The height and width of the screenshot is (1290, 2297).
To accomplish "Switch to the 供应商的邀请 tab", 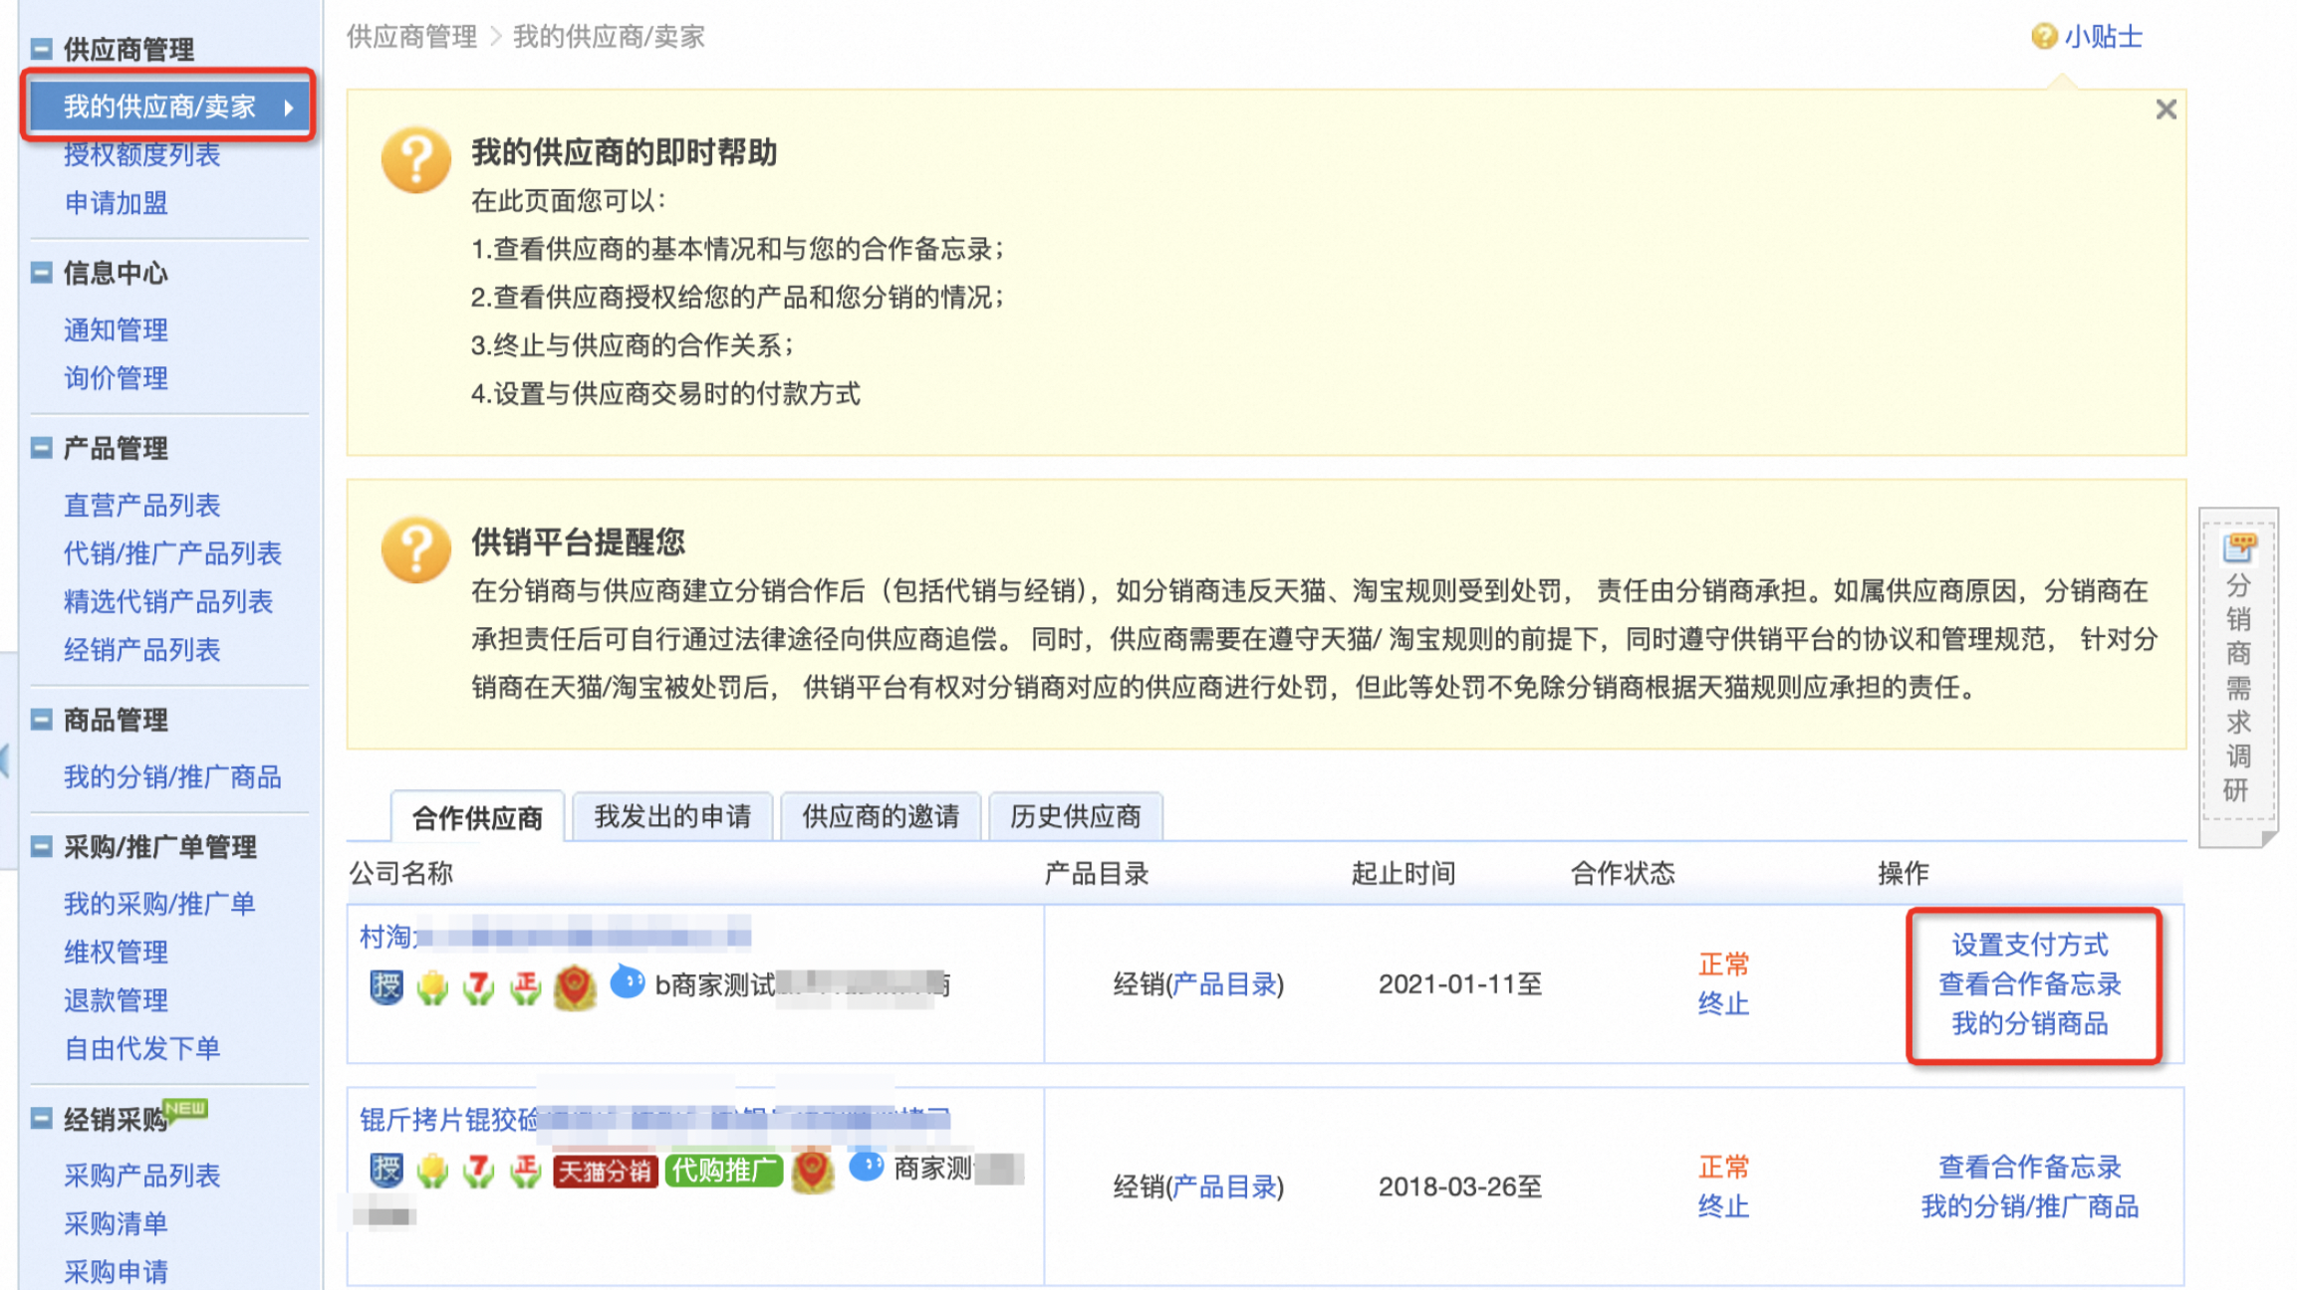I will [881, 816].
